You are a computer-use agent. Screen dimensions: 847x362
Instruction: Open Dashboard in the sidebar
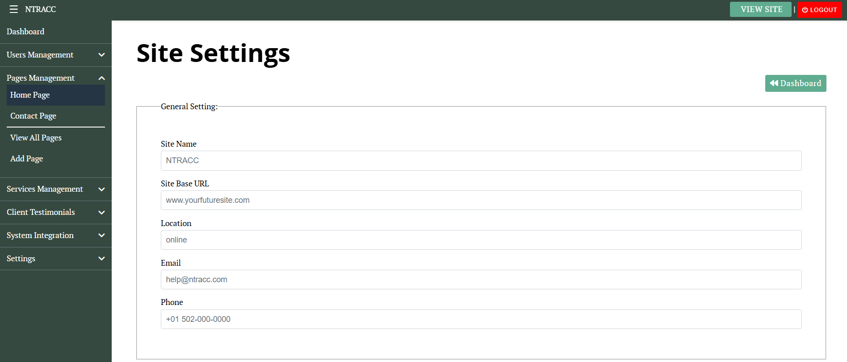[x=25, y=32]
